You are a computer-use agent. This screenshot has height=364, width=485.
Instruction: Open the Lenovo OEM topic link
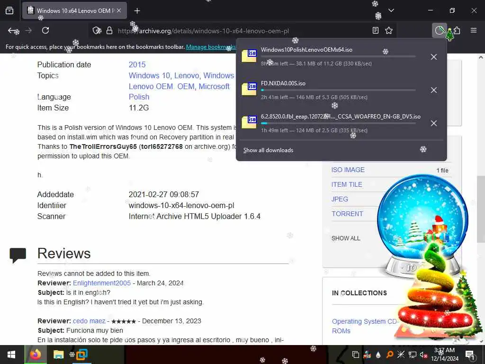click(x=151, y=86)
